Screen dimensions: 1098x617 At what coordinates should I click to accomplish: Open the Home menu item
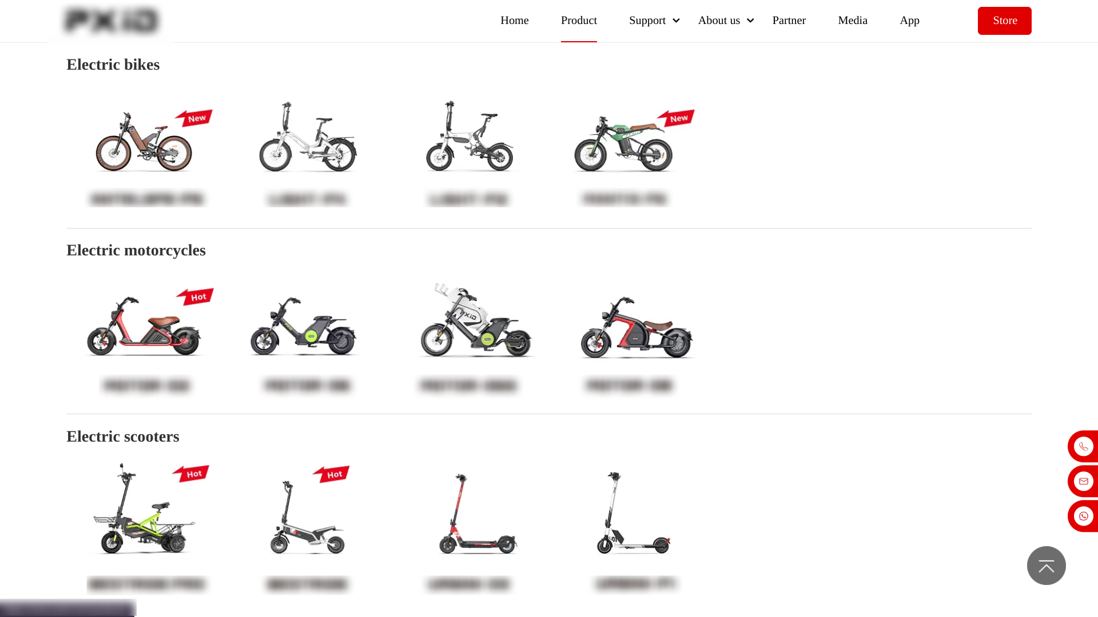point(514,21)
